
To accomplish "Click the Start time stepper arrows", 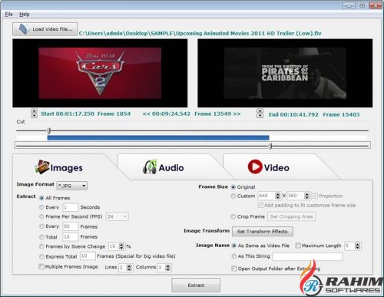I will 34,114.
